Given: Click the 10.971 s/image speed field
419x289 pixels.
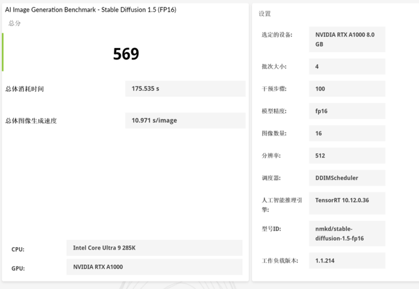Looking at the screenshot, I should click(x=185, y=120).
